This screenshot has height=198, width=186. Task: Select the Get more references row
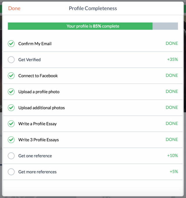coord(37,172)
